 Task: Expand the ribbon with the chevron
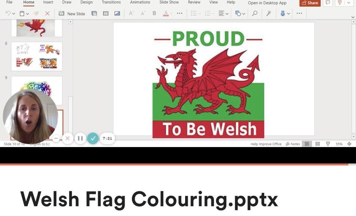tap(353, 17)
